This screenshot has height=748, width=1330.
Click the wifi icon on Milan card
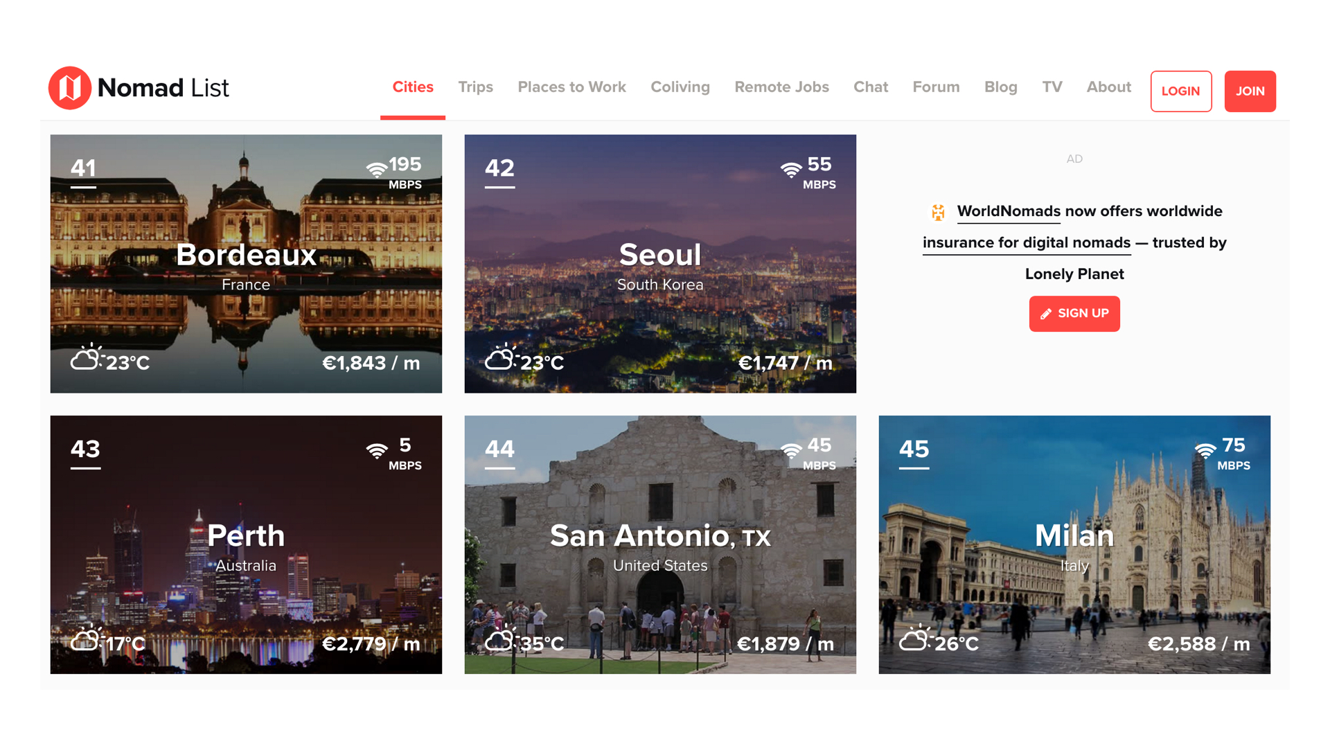click(x=1205, y=450)
